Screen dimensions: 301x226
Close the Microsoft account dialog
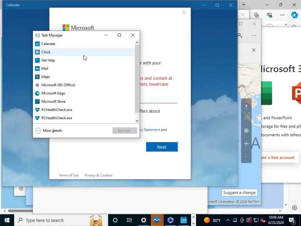pos(184,12)
